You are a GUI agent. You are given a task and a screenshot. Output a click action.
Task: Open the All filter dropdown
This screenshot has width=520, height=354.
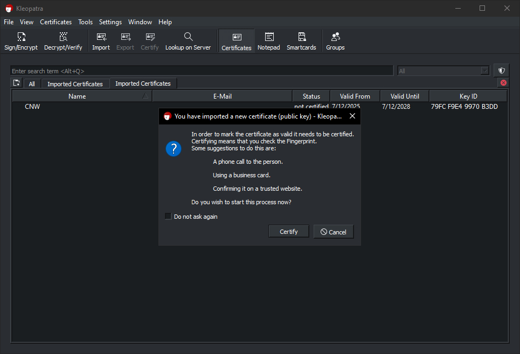click(443, 71)
